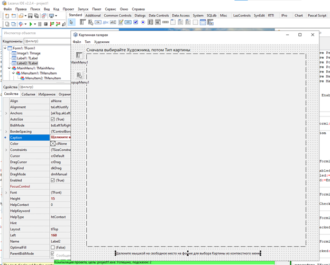Switch to the Избранное tab in inspector
This screenshot has height=265, width=330.
47,94
